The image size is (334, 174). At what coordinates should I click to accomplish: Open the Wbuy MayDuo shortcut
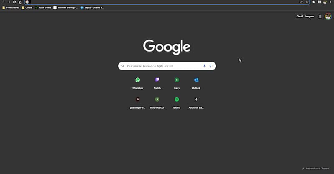157,103
